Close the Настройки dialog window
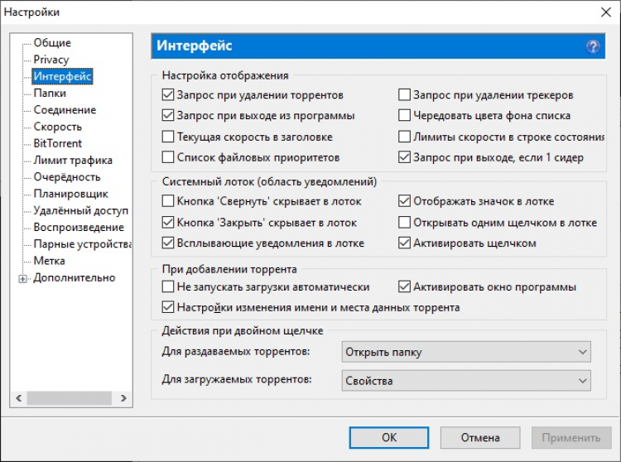 coord(602,12)
